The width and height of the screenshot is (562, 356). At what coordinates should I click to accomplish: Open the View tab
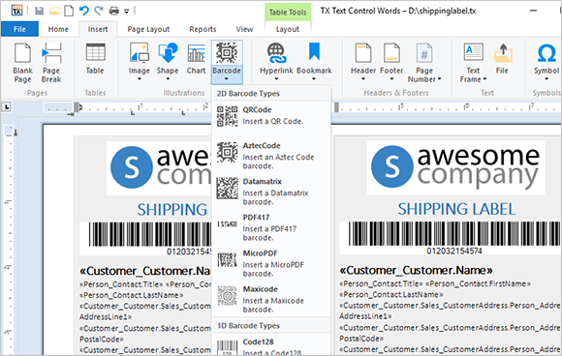pos(244,29)
